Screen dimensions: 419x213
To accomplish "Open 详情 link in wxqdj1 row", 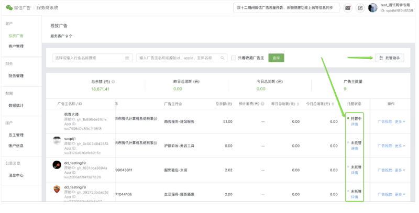I will (355, 149).
